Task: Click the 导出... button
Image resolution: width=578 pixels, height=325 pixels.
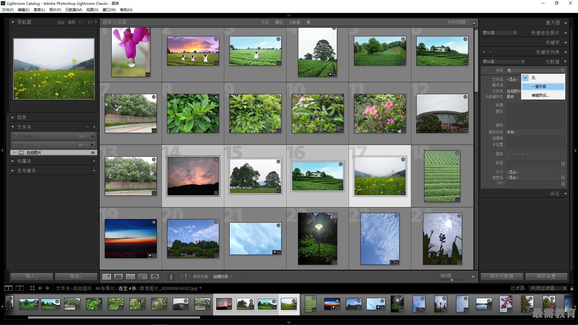Action: [x=76, y=277]
